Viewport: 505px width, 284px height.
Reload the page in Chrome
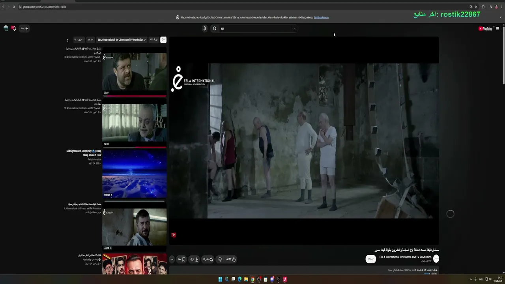click(14, 7)
